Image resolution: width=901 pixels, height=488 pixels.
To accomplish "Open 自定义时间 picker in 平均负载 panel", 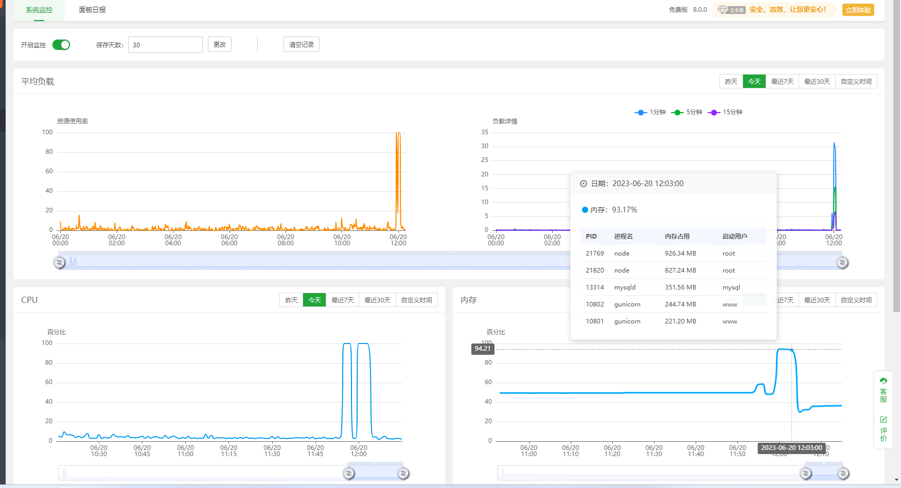I will [x=856, y=82].
